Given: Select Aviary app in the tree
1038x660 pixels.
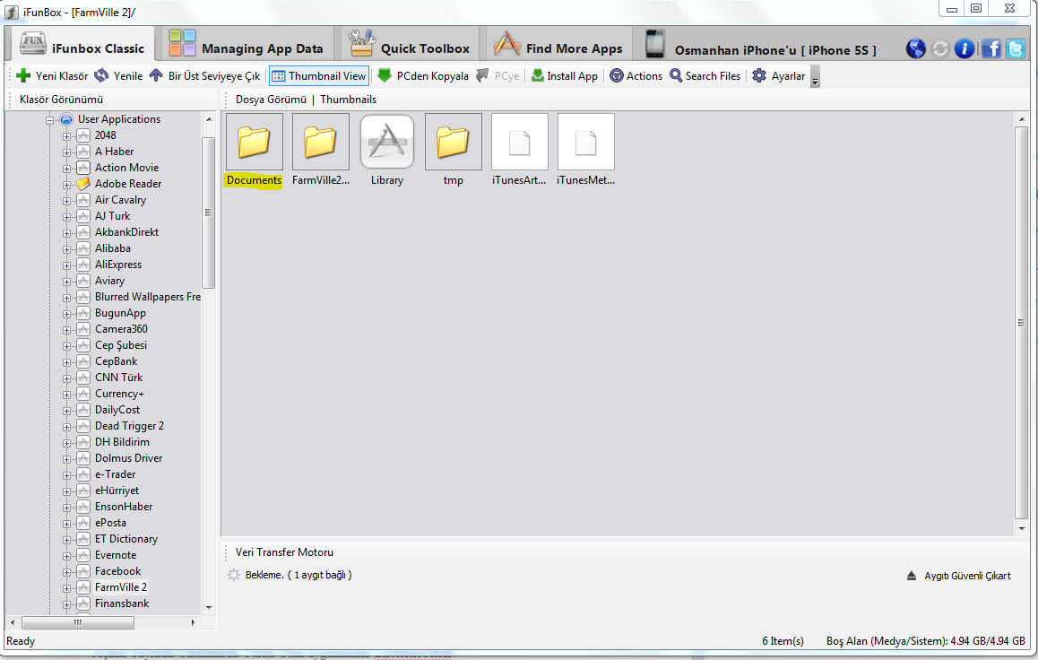Looking at the screenshot, I should tap(109, 281).
